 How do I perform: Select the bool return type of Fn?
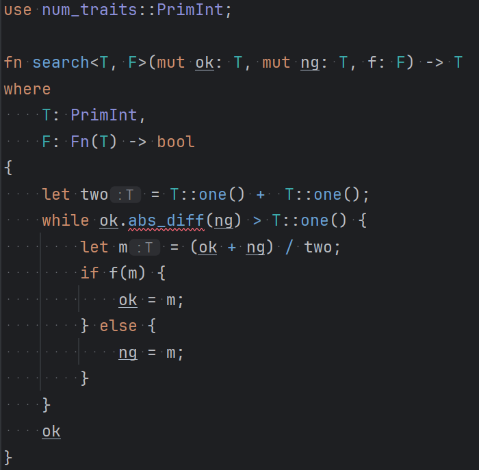click(x=176, y=142)
